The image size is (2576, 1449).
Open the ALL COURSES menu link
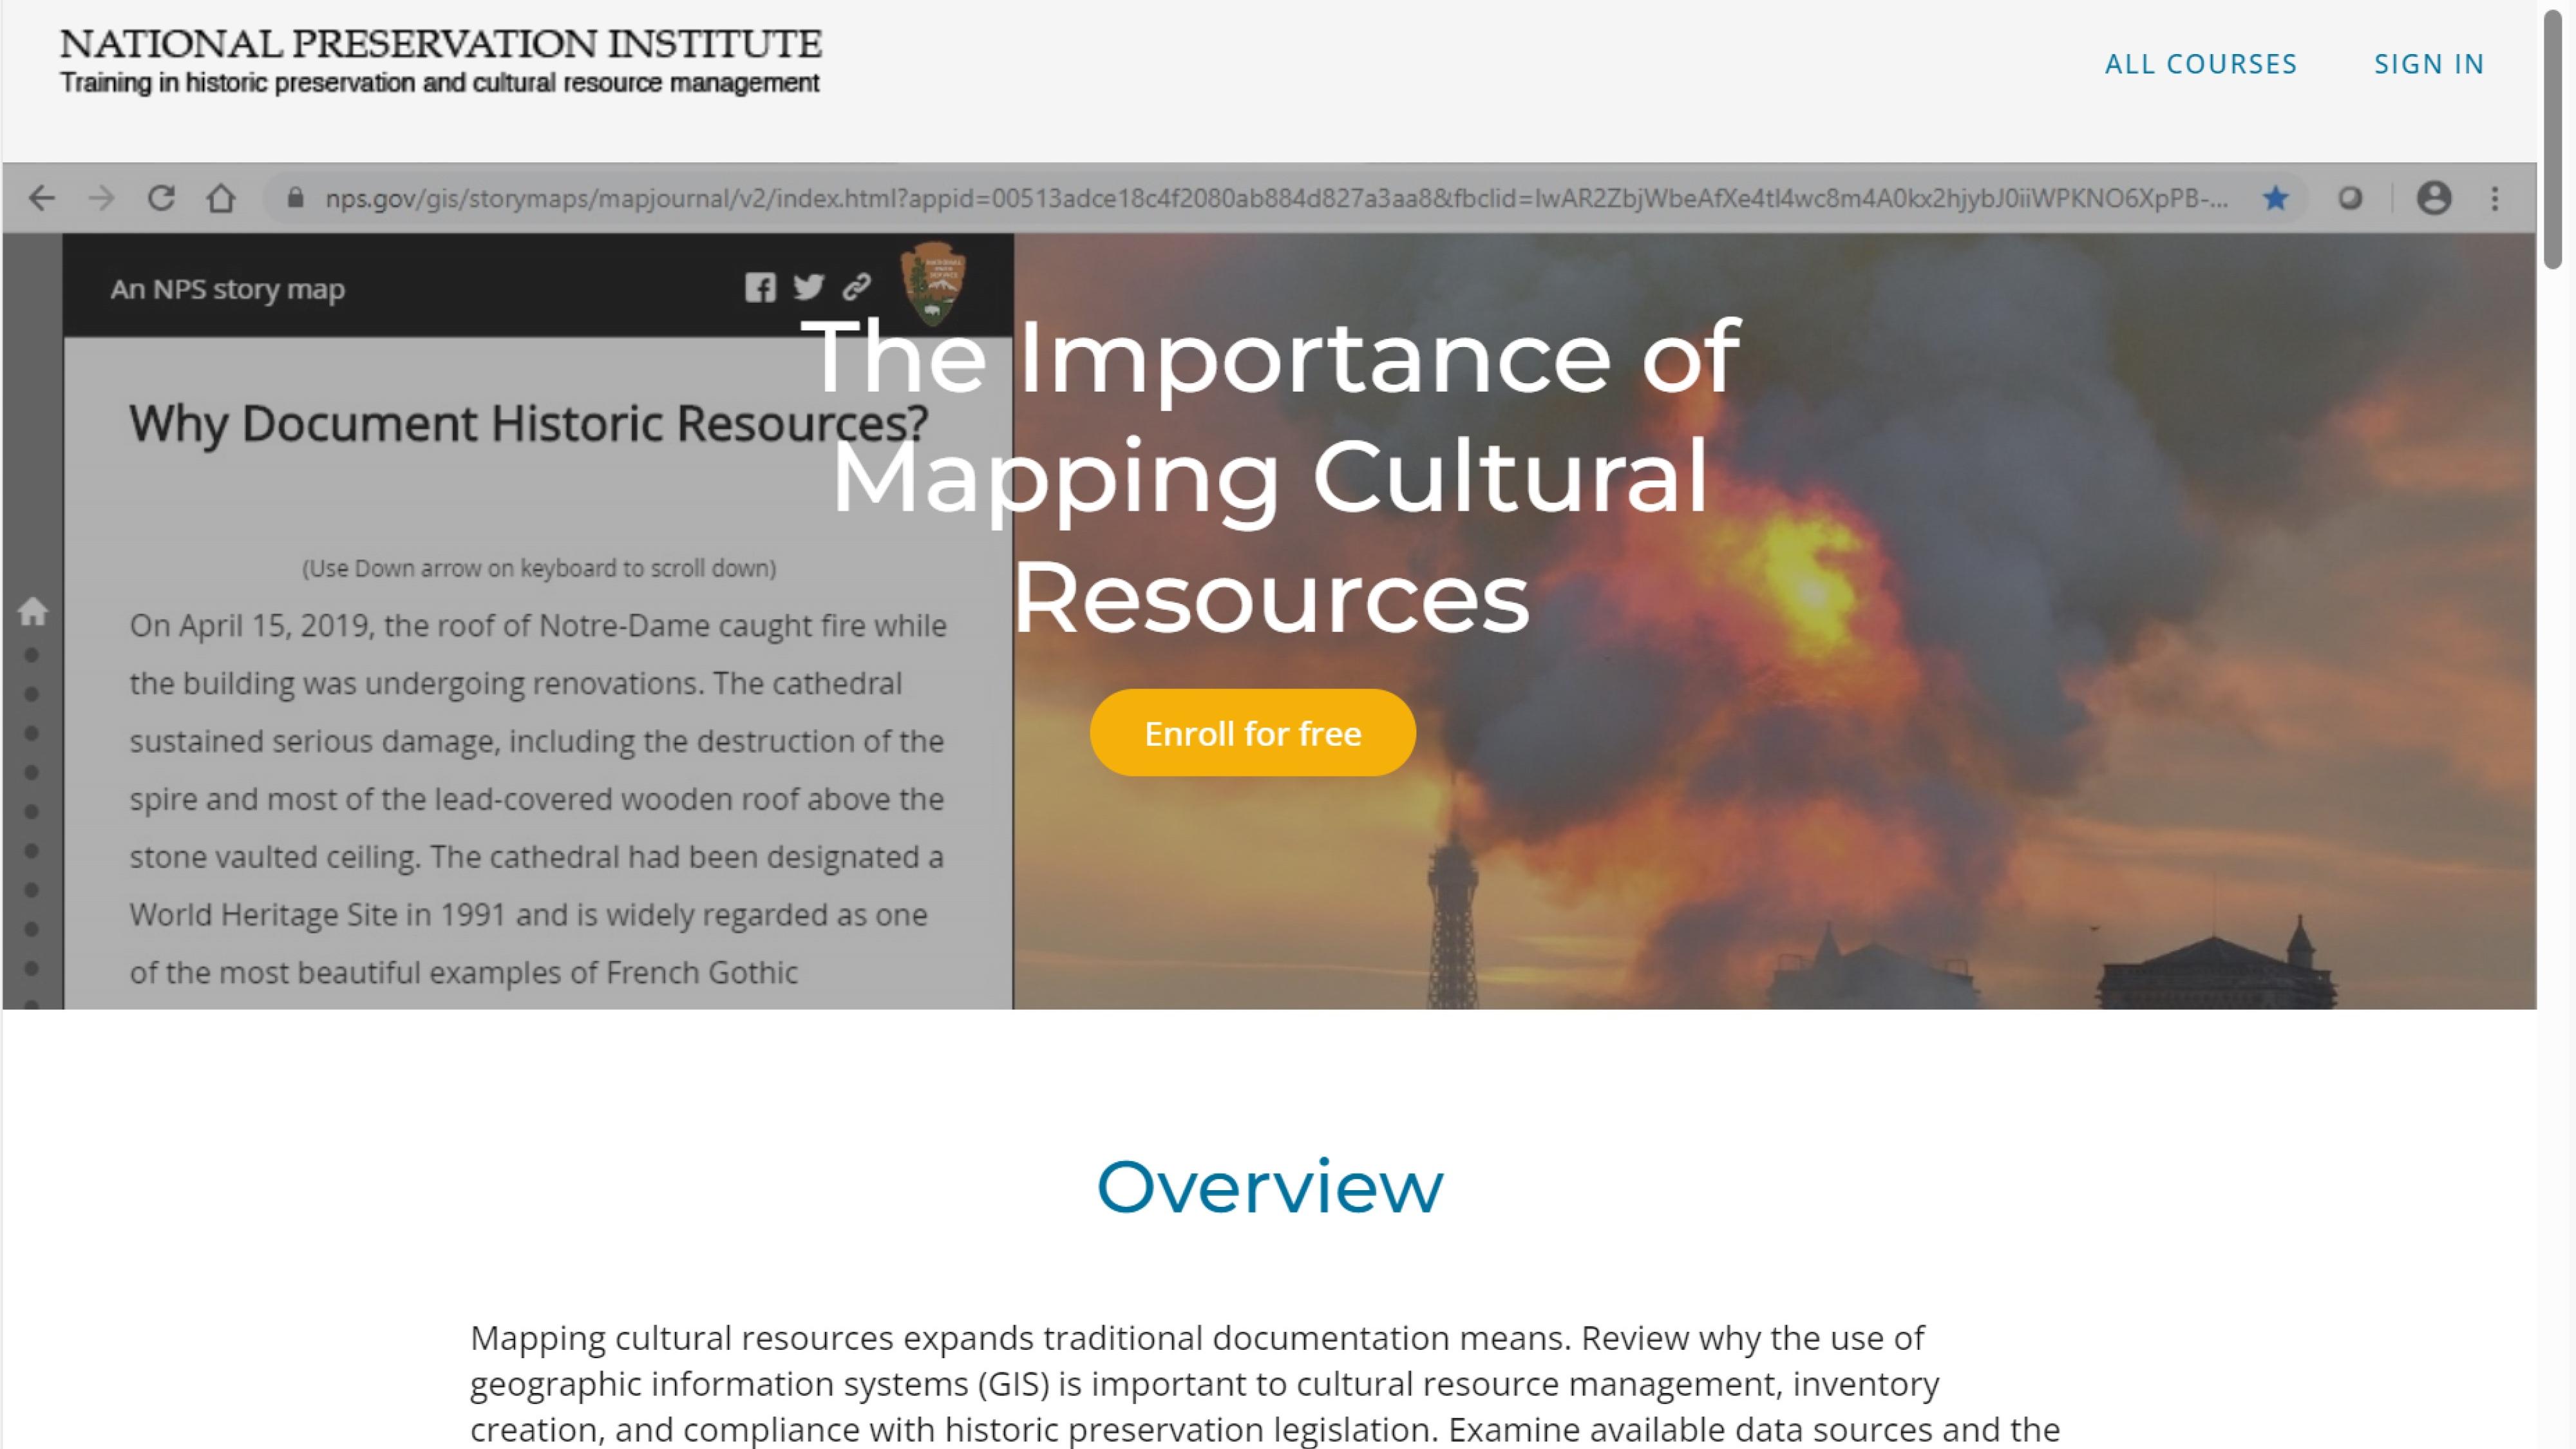point(2200,64)
